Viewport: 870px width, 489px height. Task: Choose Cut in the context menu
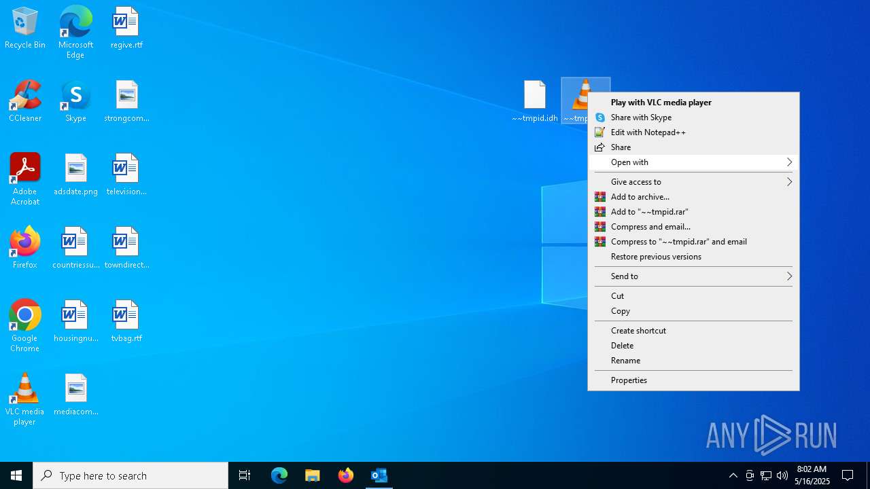pyautogui.click(x=693, y=296)
